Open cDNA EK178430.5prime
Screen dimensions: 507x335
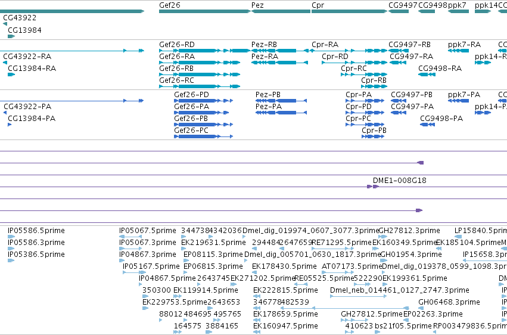coord(284,266)
